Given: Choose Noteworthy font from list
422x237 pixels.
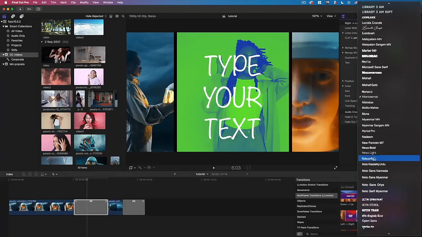Looking at the screenshot, I should point(389,159).
